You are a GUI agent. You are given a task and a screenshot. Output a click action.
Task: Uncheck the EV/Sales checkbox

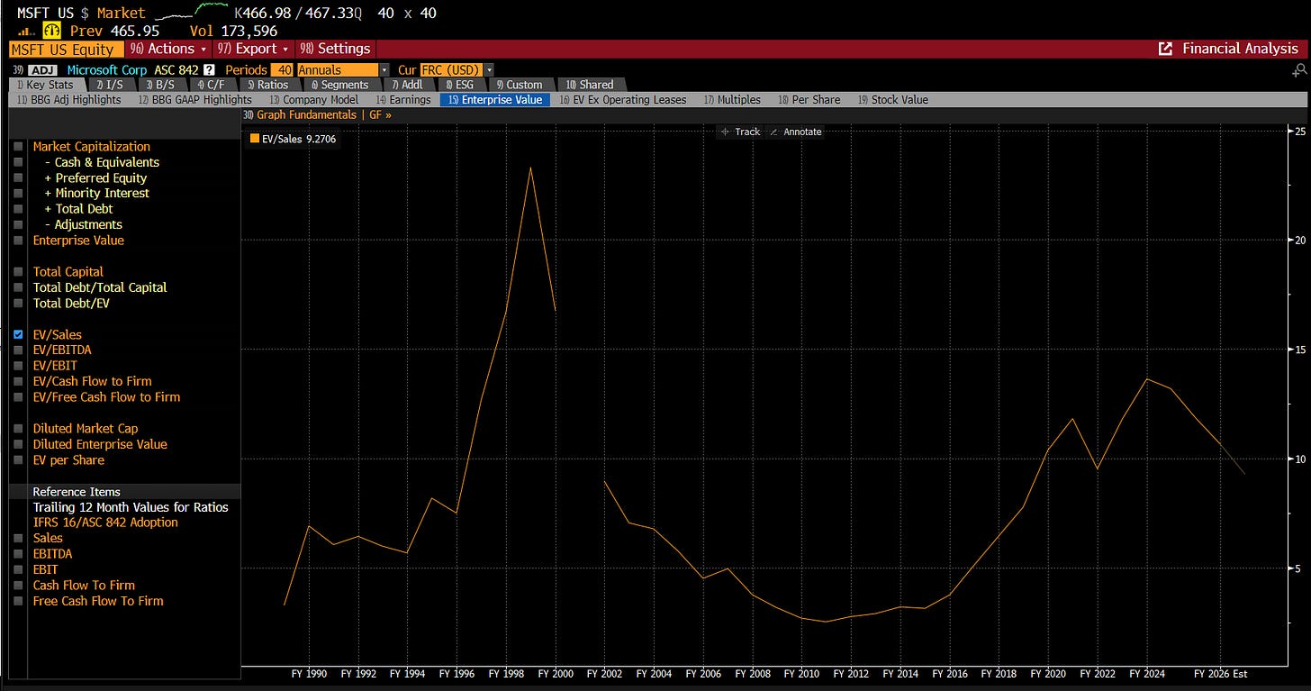click(18, 334)
